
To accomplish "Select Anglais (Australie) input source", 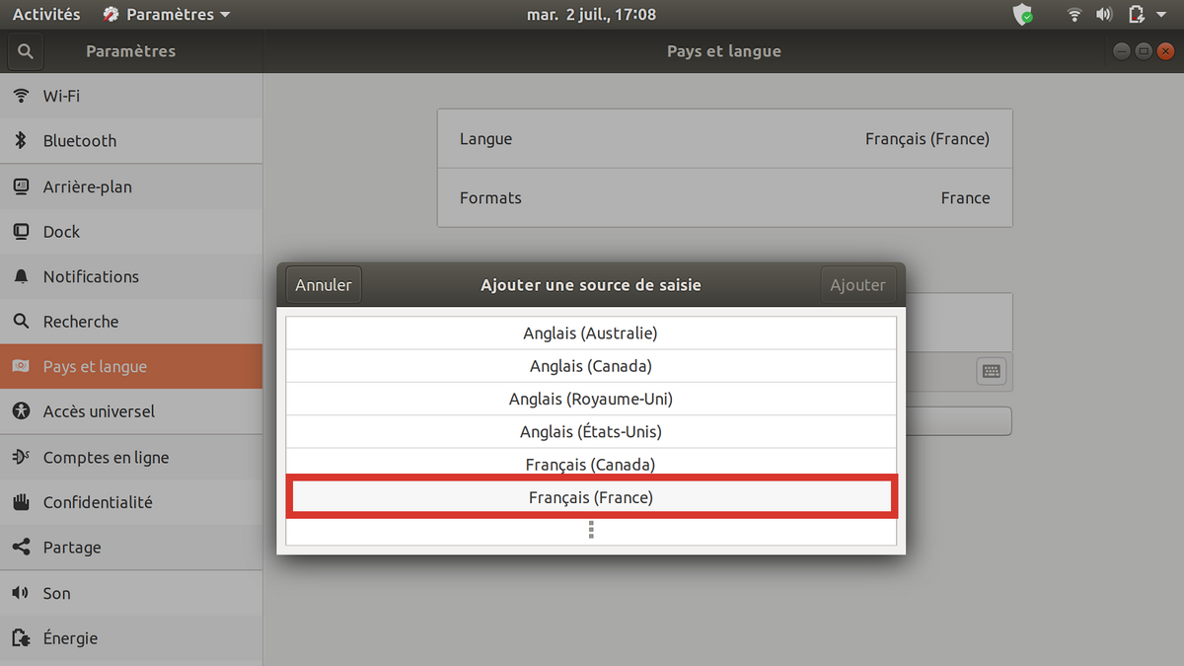I will pos(591,333).
